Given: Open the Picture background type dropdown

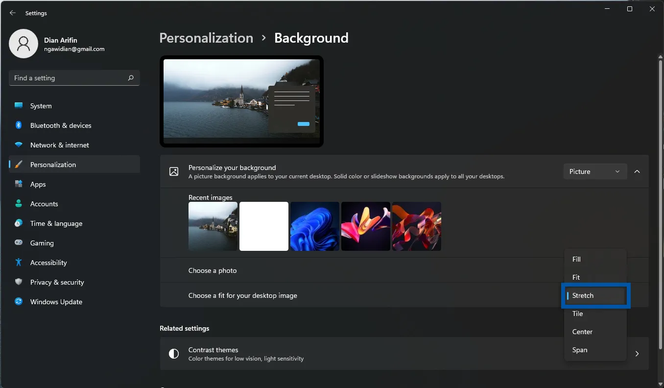Looking at the screenshot, I should coord(595,171).
